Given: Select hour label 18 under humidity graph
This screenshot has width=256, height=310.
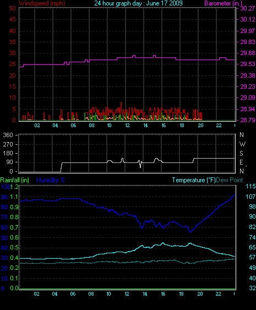Looking at the screenshot, I should tap(181, 294).
